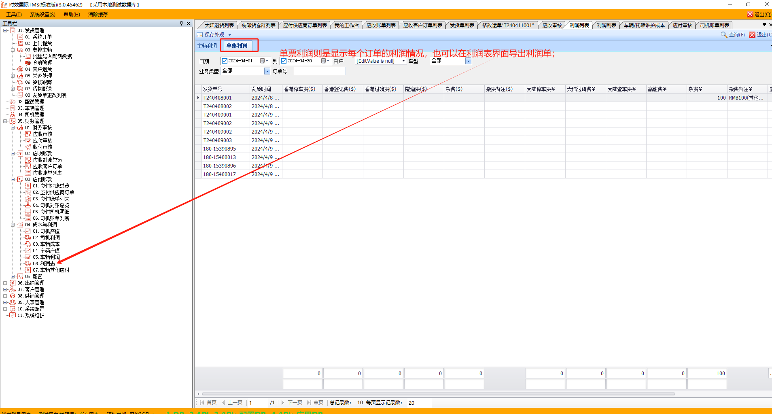Click the 保存外观 layout icon
This screenshot has height=414, width=772.
pos(199,35)
